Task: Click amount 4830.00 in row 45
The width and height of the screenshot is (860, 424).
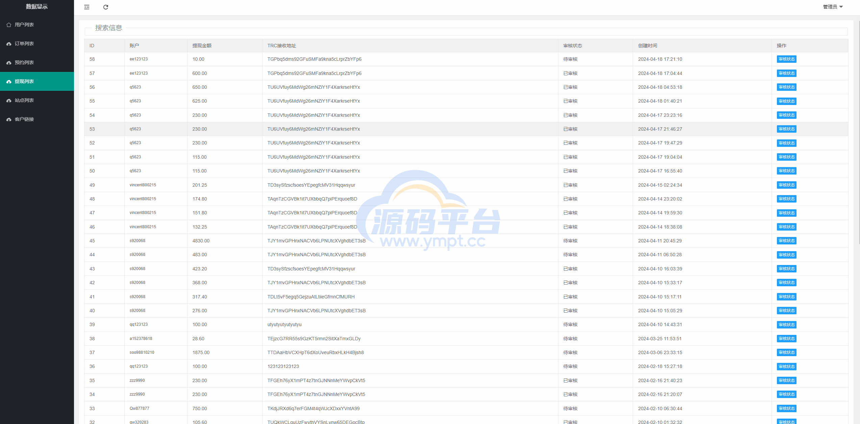Action: [x=201, y=241]
